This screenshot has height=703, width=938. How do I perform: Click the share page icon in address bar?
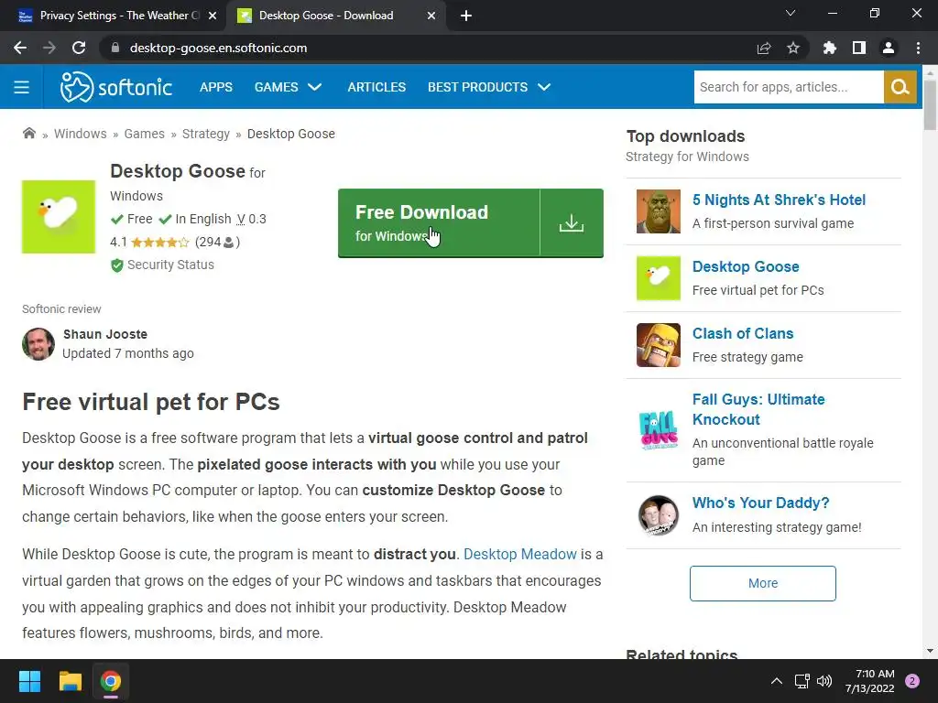[x=764, y=48]
